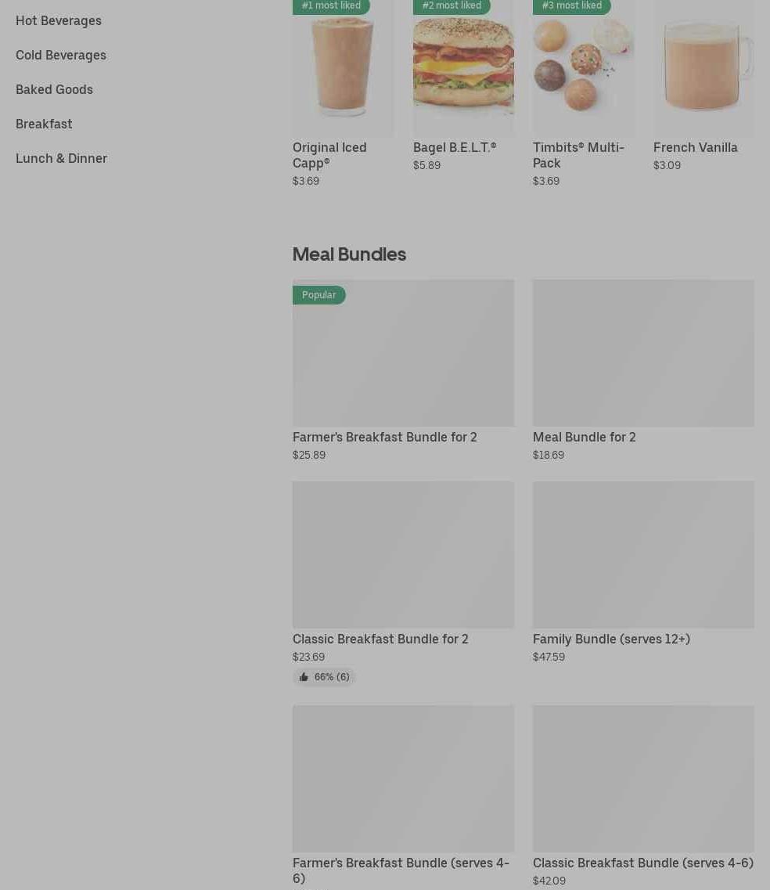The image size is (770, 890).
Task: Click the #3 most liked badge
Action: [x=572, y=5]
